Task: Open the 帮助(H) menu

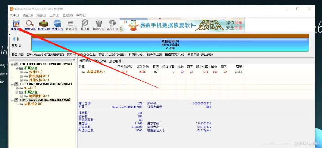Action: tap(81, 15)
